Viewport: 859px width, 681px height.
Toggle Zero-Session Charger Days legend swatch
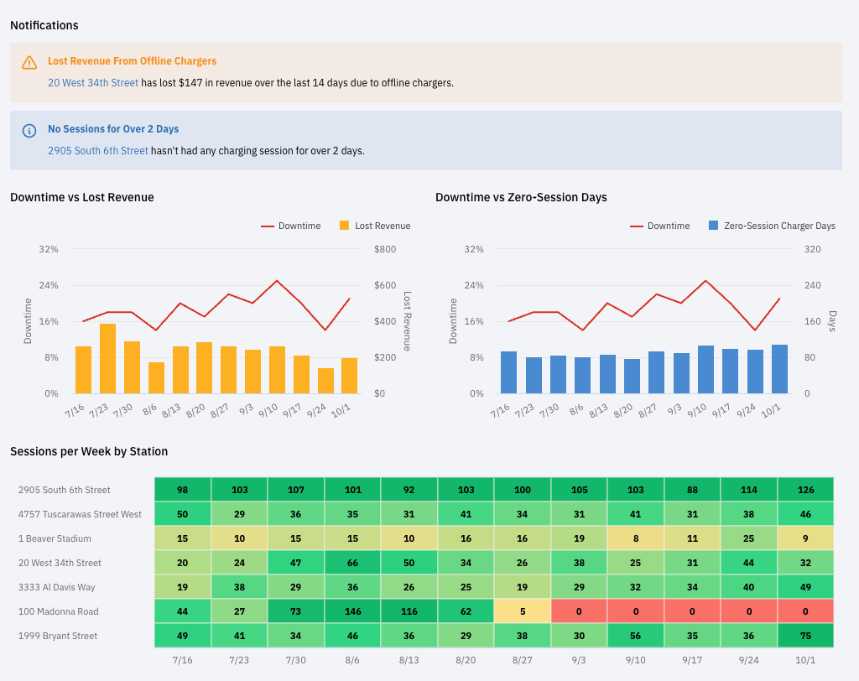pos(713,225)
